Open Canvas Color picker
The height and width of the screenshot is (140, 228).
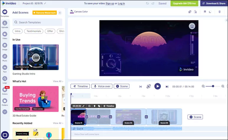[x=79, y=12]
